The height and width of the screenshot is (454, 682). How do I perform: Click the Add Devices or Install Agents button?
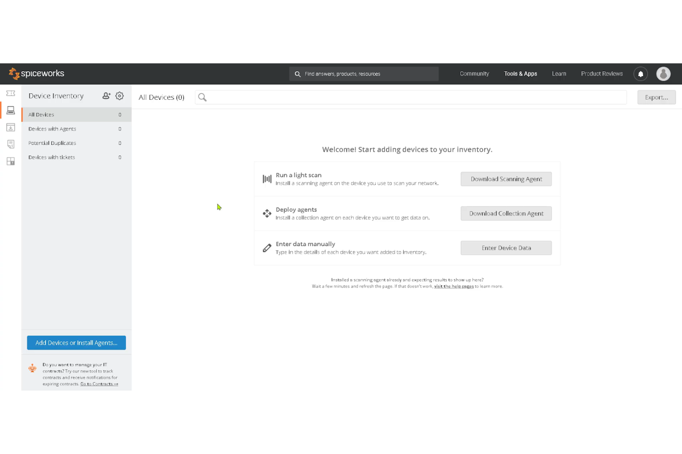click(x=76, y=343)
